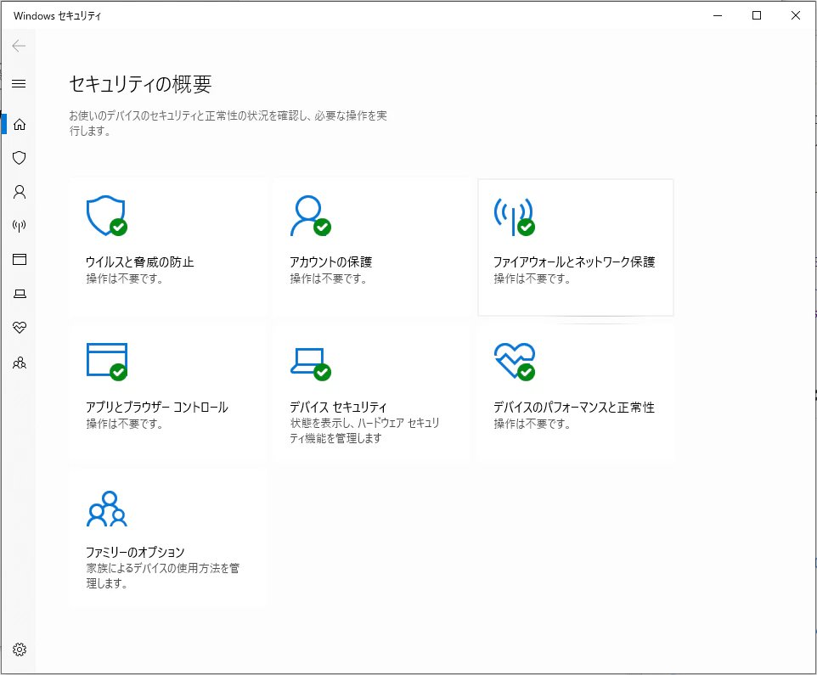Open デバイスのパフォーマンスと正常性 link

coord(574,408)
